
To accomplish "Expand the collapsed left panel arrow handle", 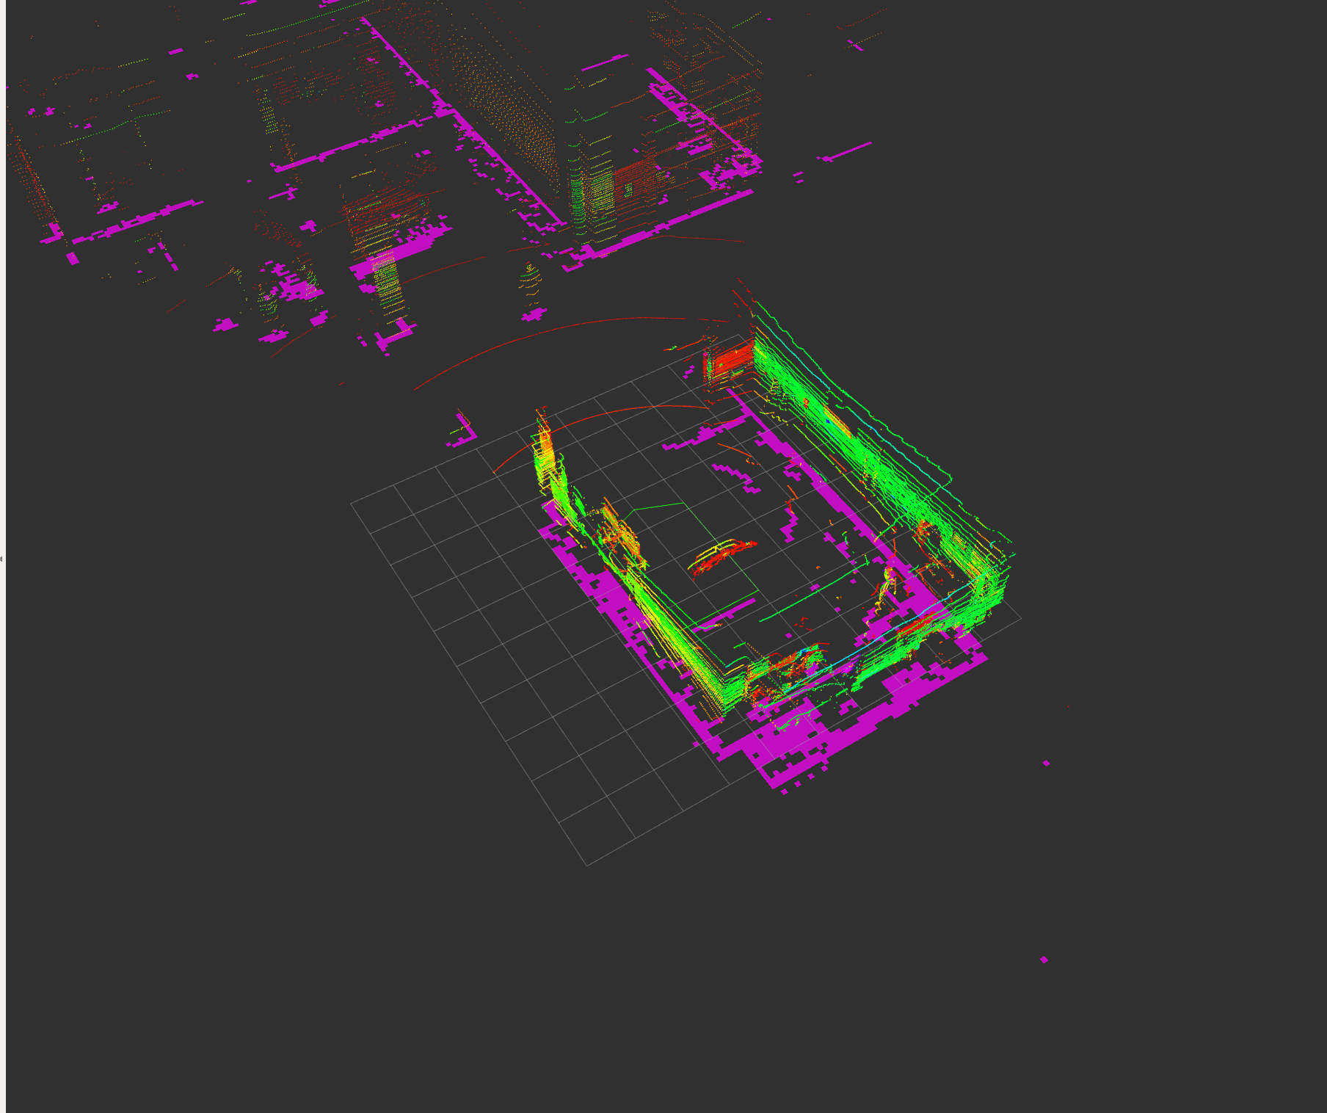I will click(x=2, y=559).
